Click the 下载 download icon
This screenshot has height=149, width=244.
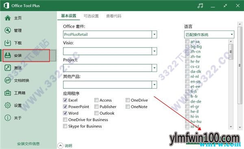click(8, 43)
